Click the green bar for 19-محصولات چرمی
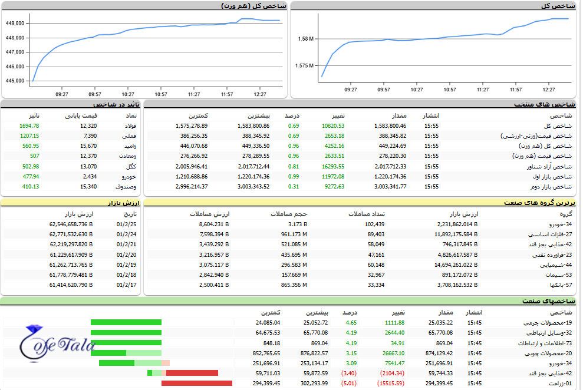The width and height of the screenshot is (583, 390). (126, 322)
